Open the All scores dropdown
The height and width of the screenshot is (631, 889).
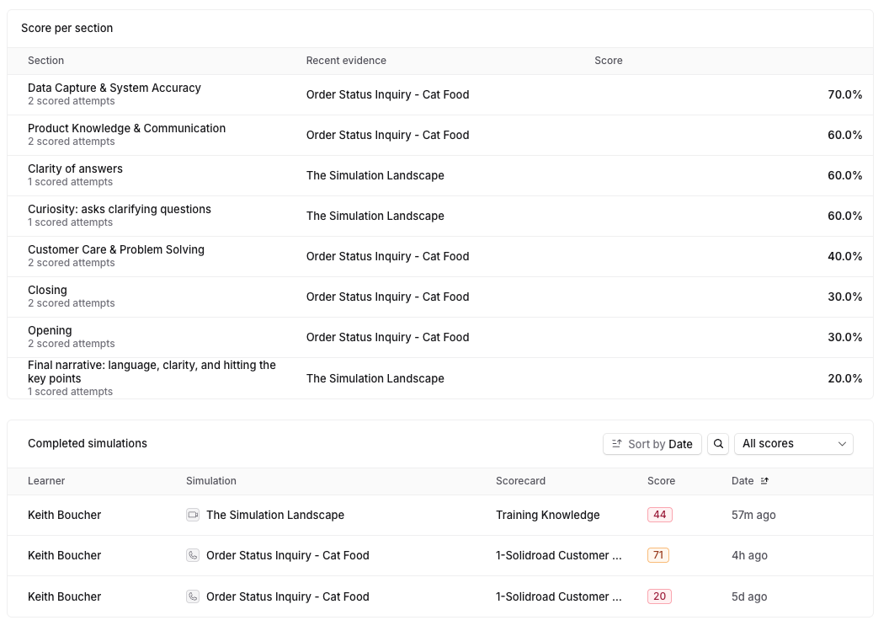coord(793,444)
